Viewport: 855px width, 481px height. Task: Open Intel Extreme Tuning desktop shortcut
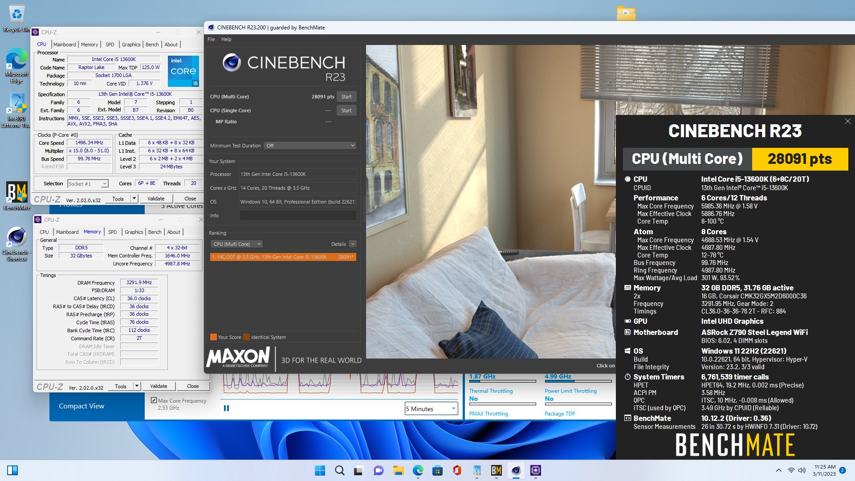pos(16,110)
